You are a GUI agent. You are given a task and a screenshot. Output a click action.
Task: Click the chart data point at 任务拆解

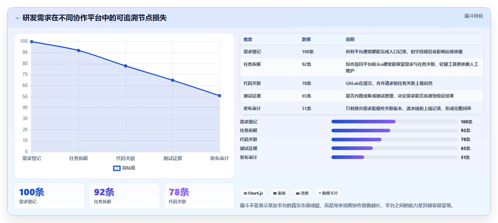click(79, 50)
